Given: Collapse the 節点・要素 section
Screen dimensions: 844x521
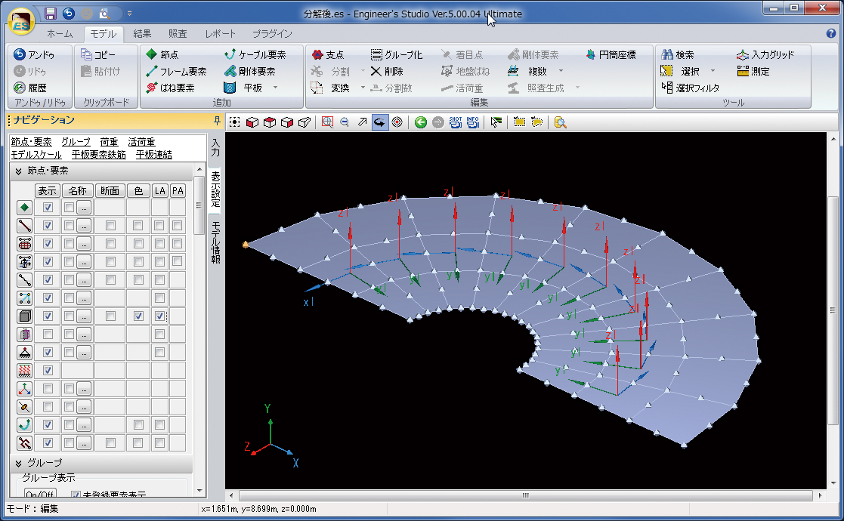Looking at the screenshot, I should pos(18,171).
